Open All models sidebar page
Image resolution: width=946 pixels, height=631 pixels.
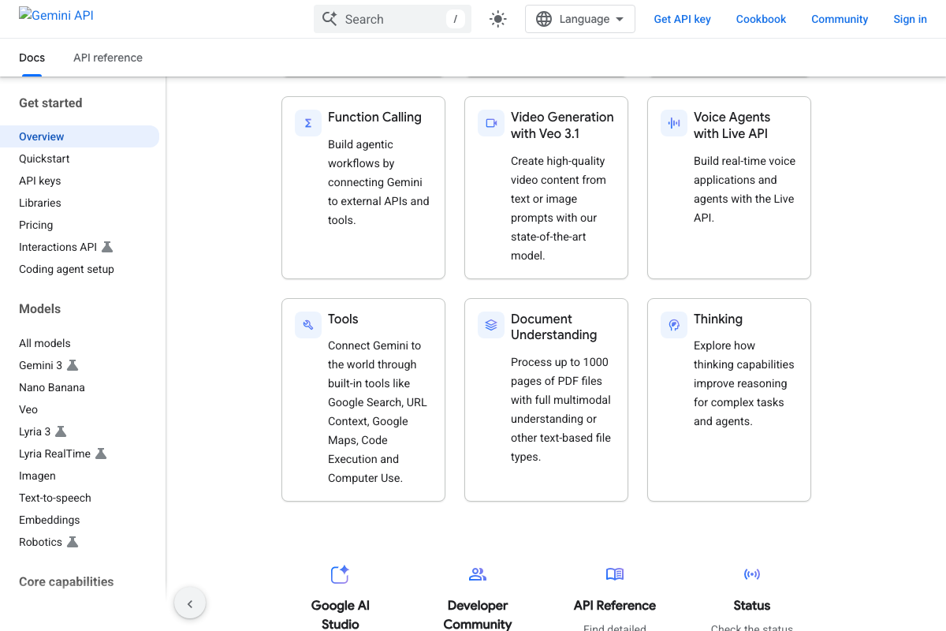pyautogui.click(x=44, y=343)
